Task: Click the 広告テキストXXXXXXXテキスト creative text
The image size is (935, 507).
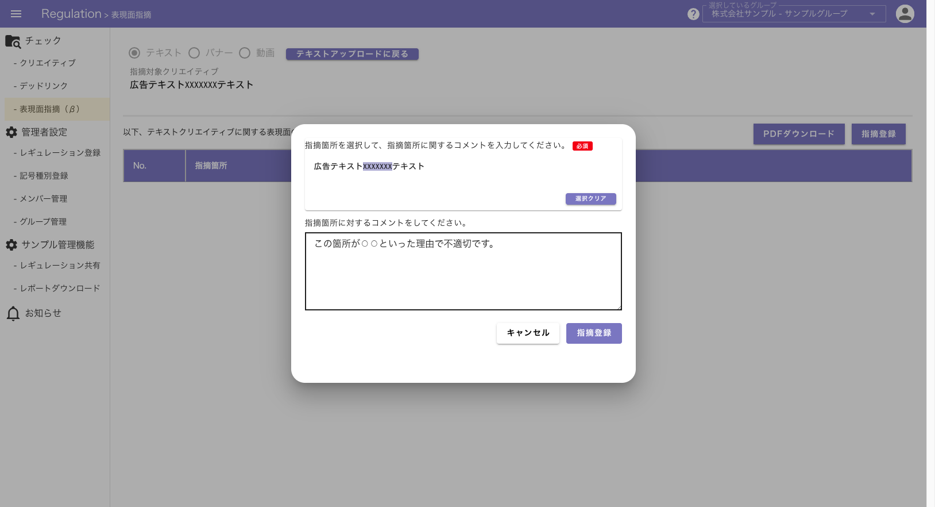Action: 191,85
